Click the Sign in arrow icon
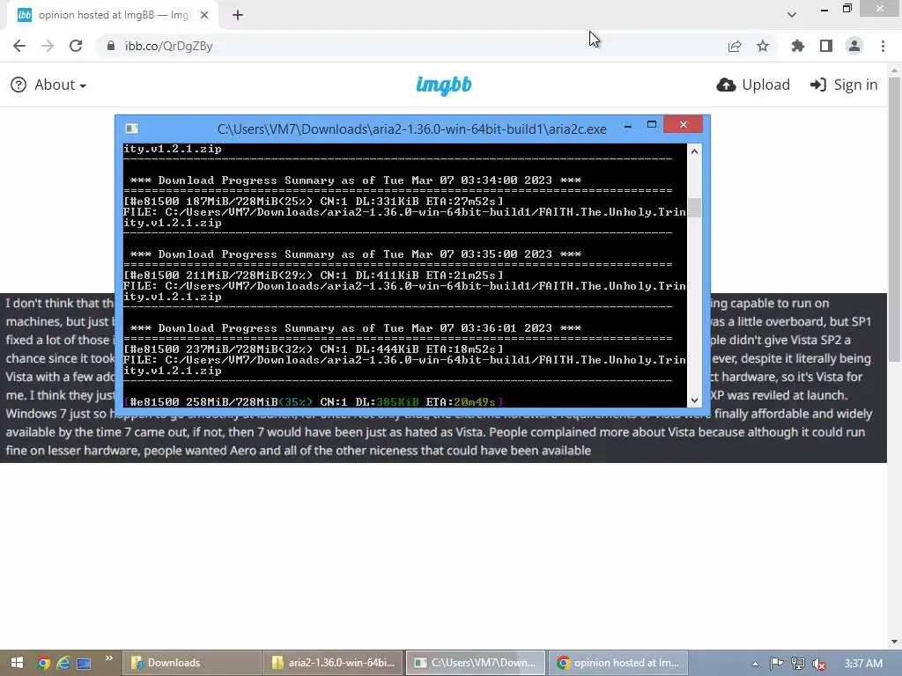Image resolution: width=902 pixels, height=676 pixels. coord(817,85)
